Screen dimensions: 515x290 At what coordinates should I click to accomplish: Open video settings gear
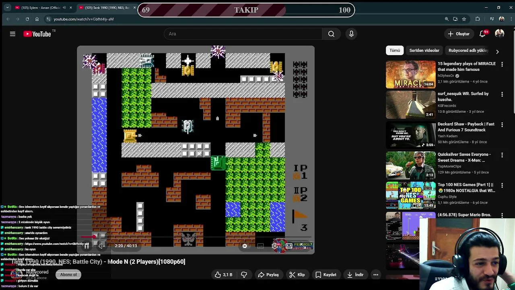pos(274,246)
